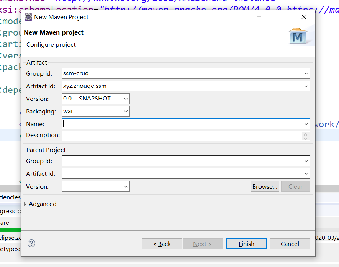Click the Browse... button

(x=265, y=186)
